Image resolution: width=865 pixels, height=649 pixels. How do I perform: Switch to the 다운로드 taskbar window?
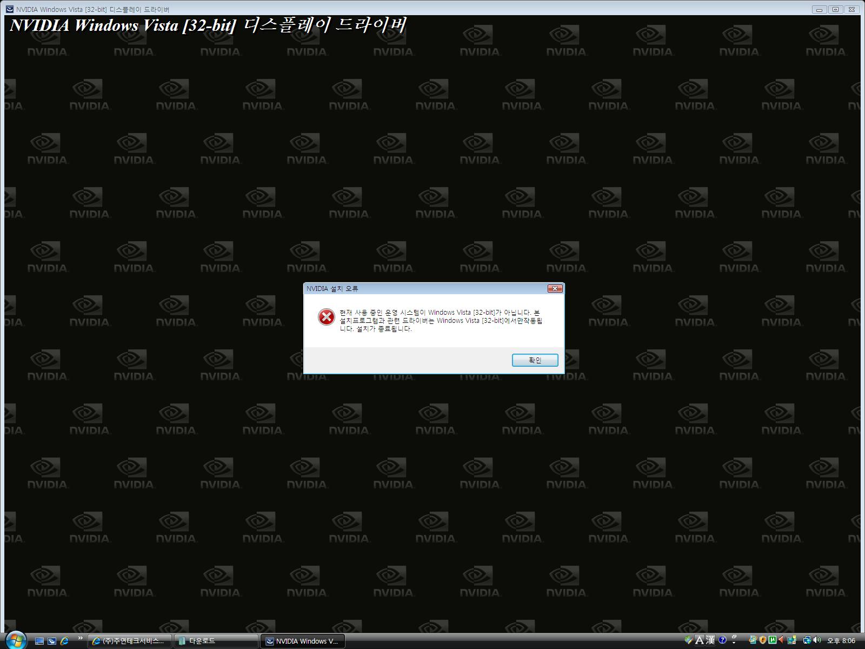(x=216, y=641)
